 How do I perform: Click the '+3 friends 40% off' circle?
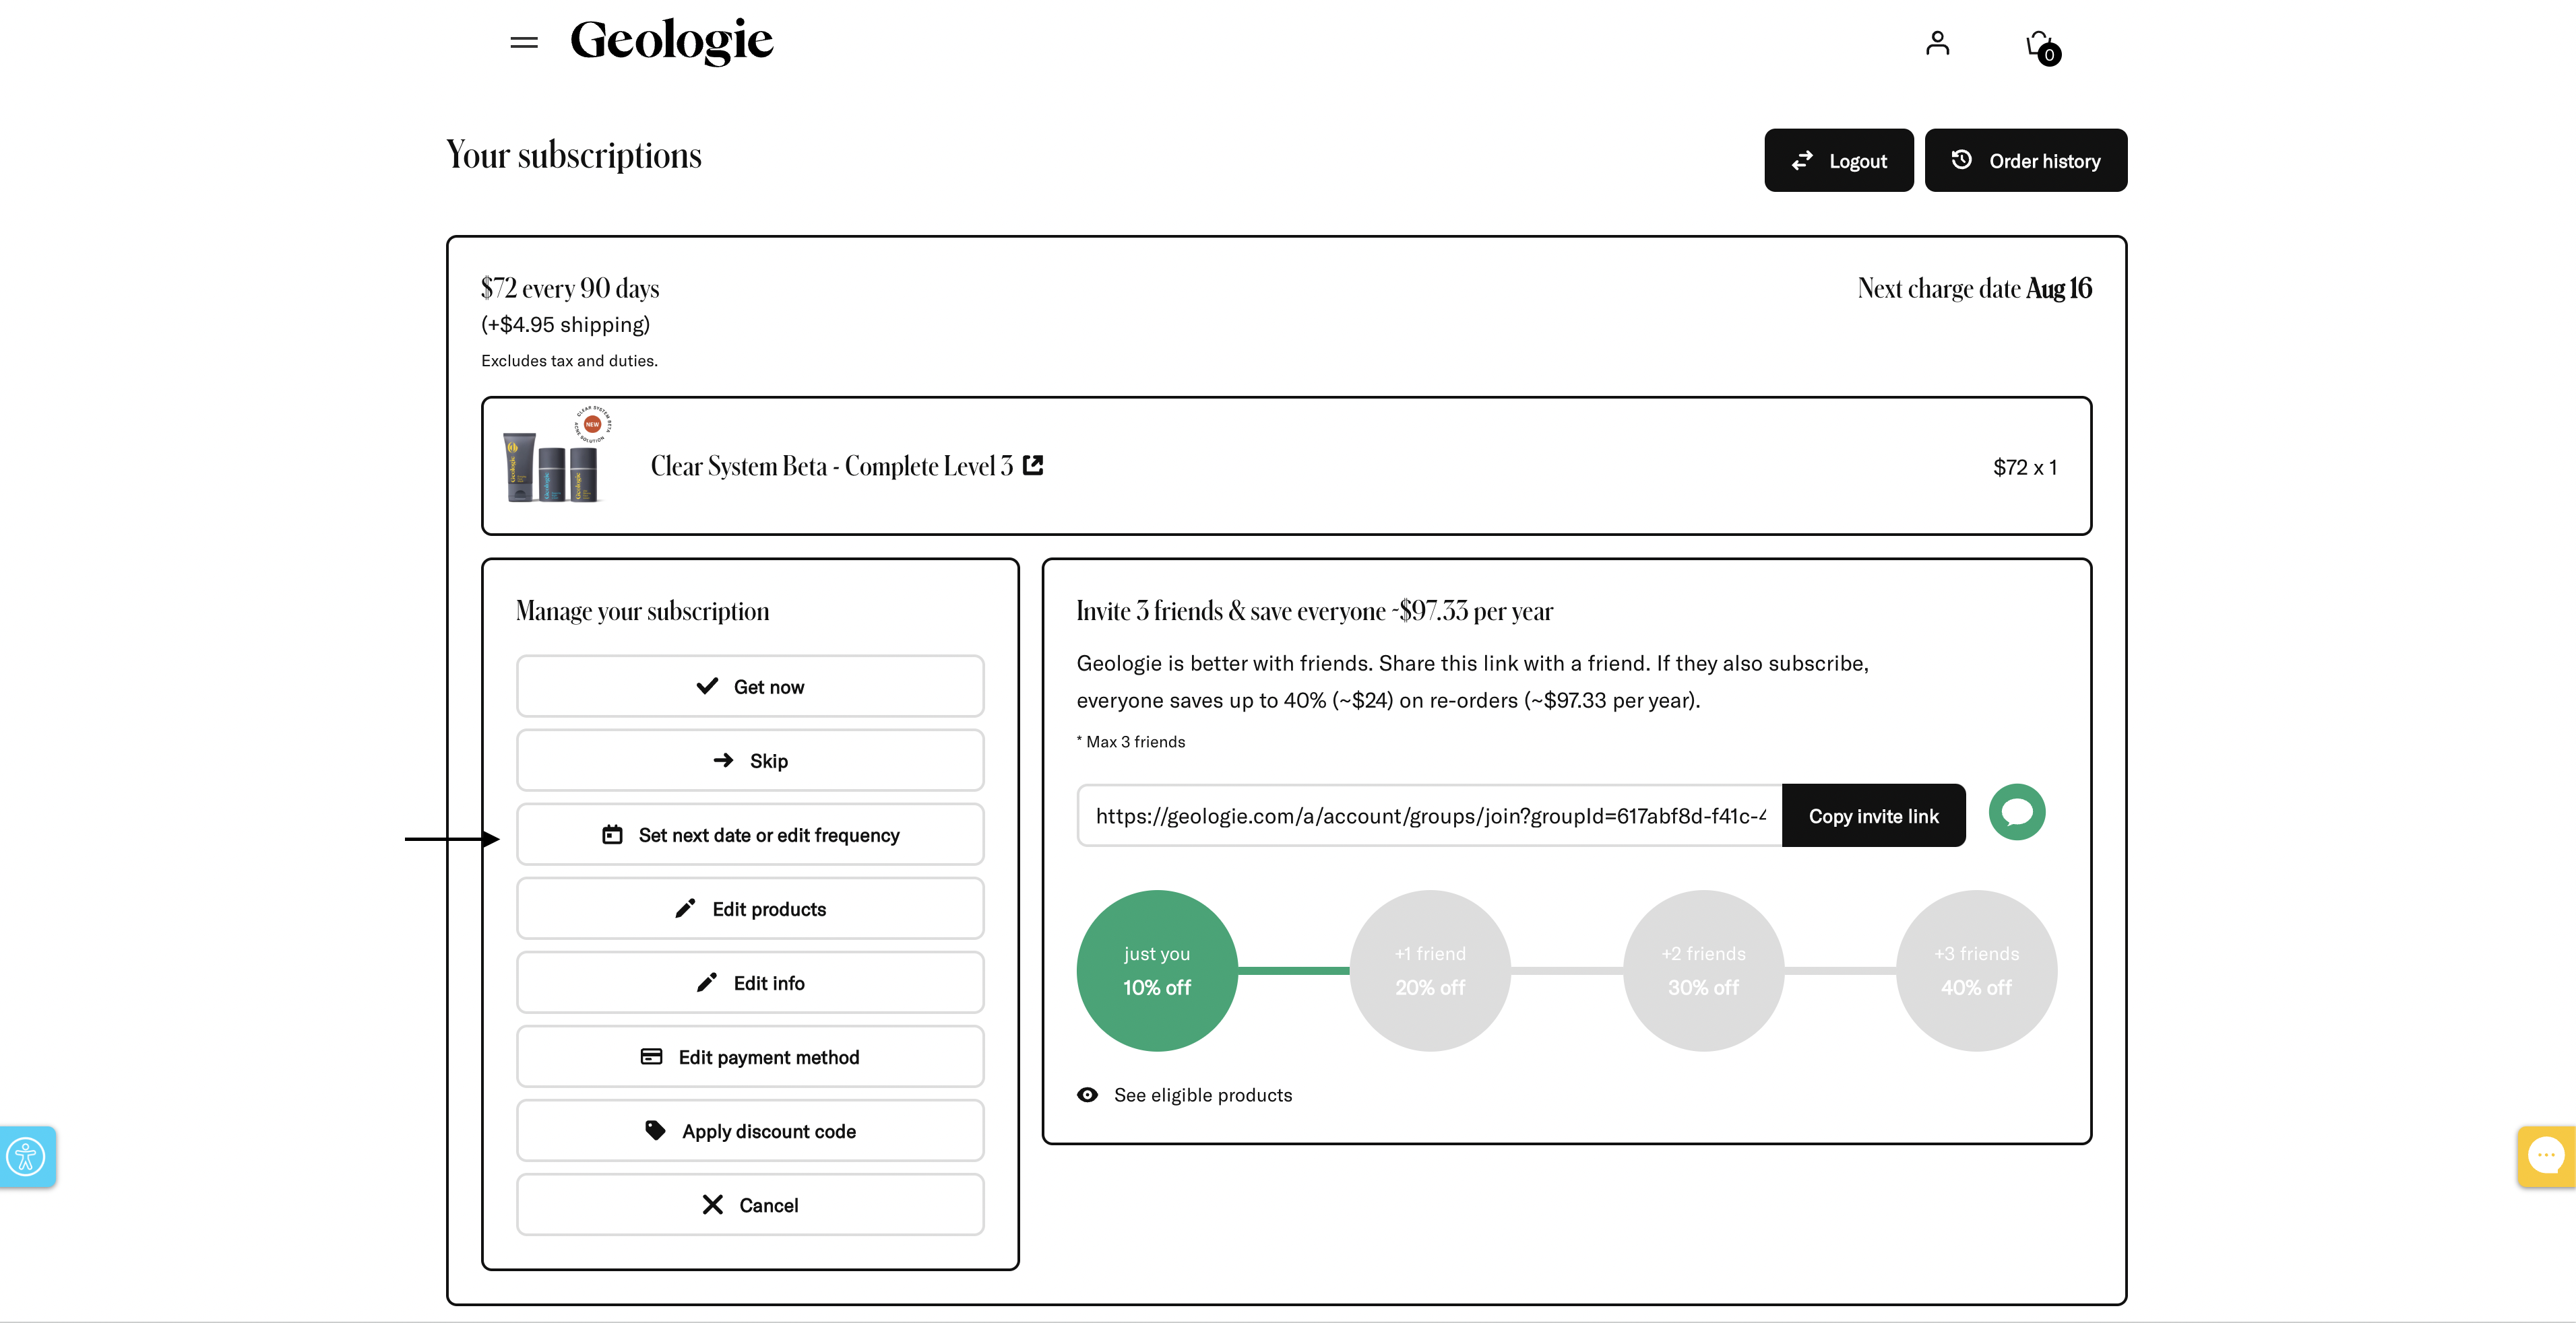coord(1976,970)
